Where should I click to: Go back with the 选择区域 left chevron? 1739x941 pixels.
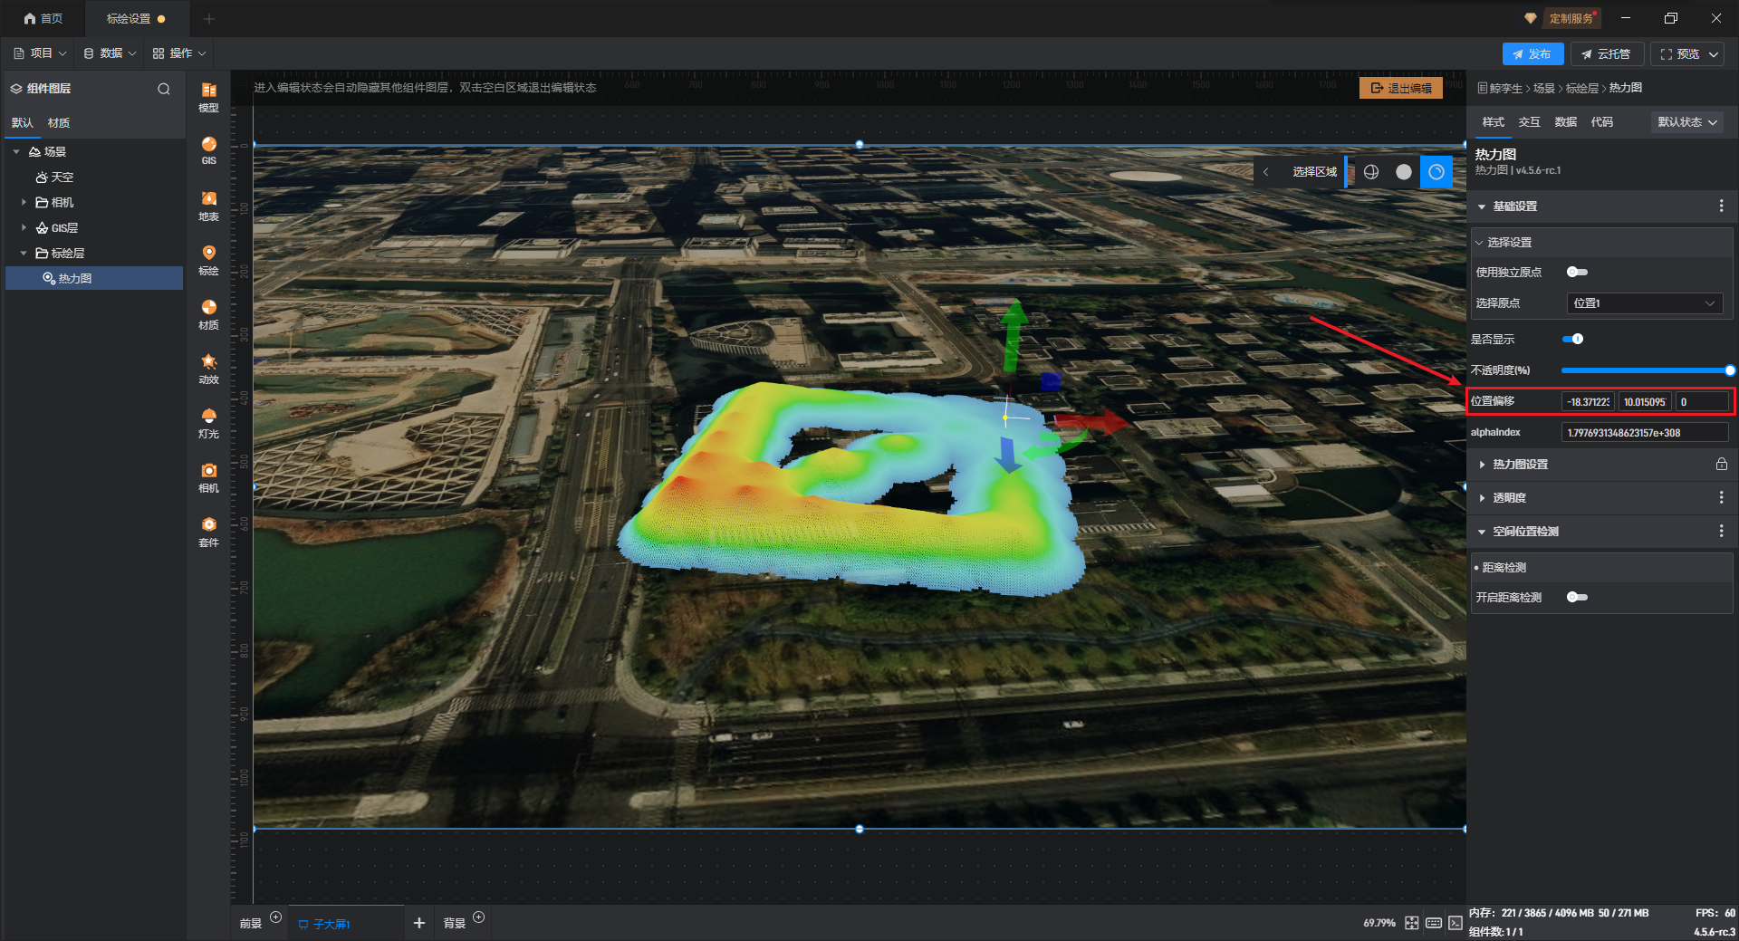[1266, 172]
